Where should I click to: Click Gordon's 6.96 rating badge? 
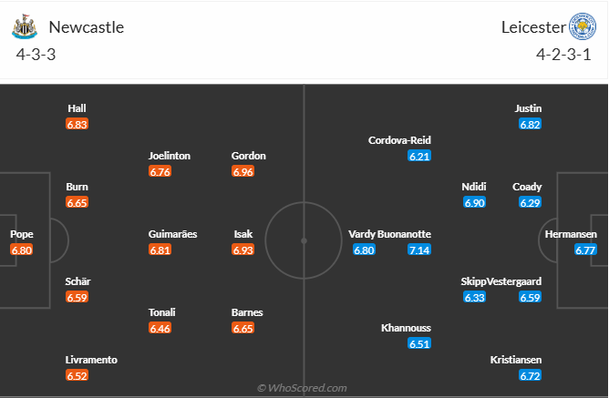(x=243, y=171)
